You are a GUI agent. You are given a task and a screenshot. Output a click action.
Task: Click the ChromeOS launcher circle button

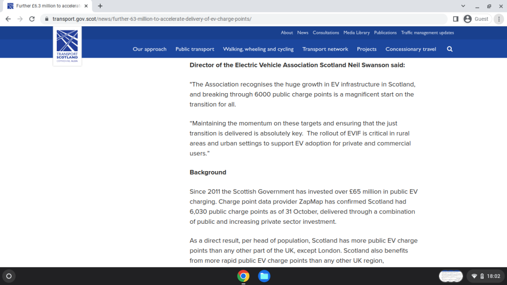click(9, 276)
